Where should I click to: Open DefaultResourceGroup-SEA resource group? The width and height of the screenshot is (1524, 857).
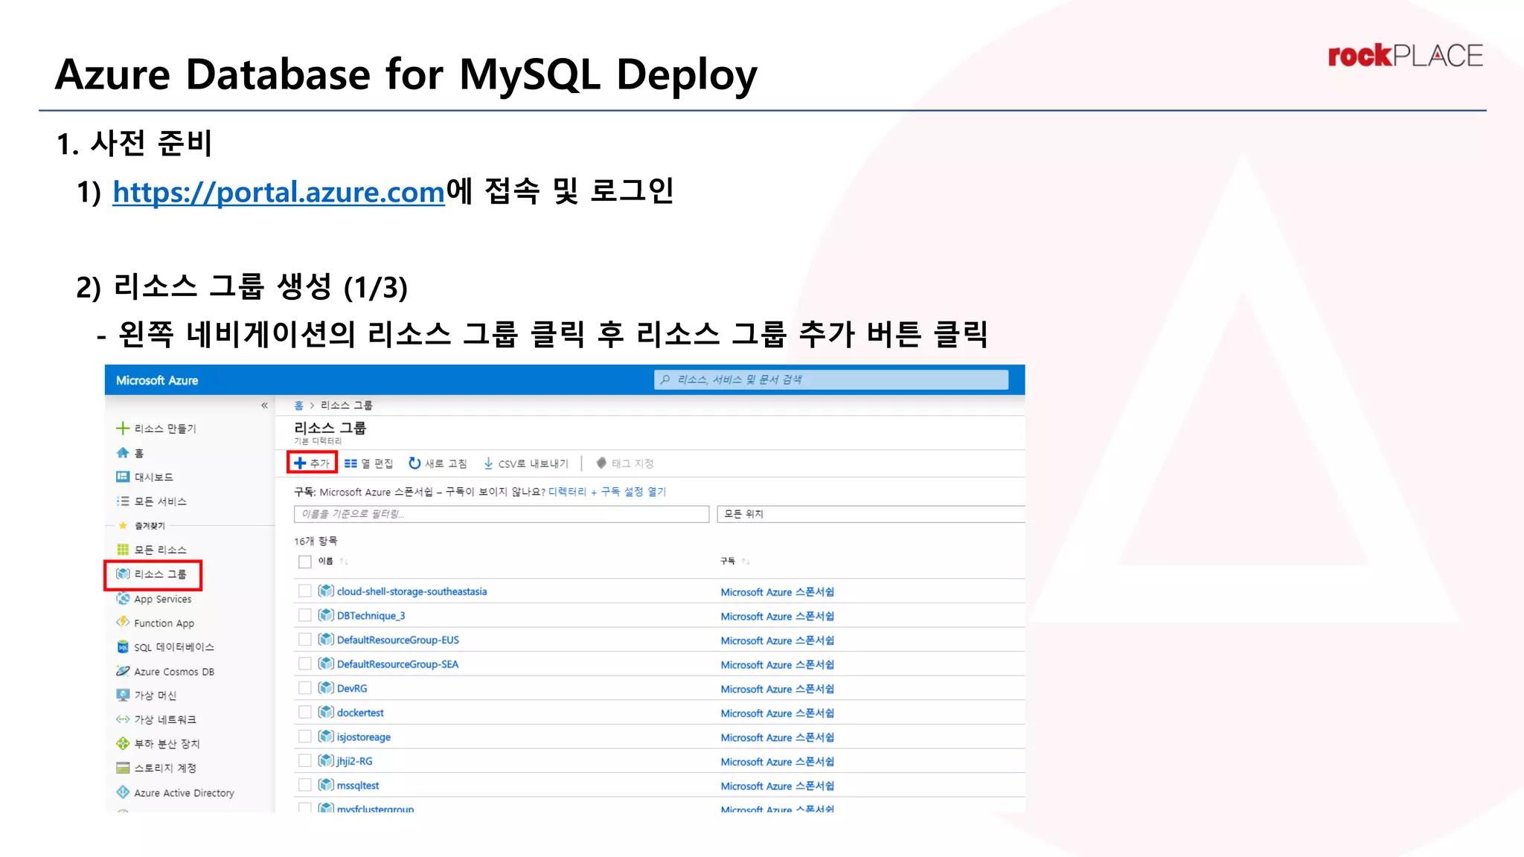tap(397, 664)
